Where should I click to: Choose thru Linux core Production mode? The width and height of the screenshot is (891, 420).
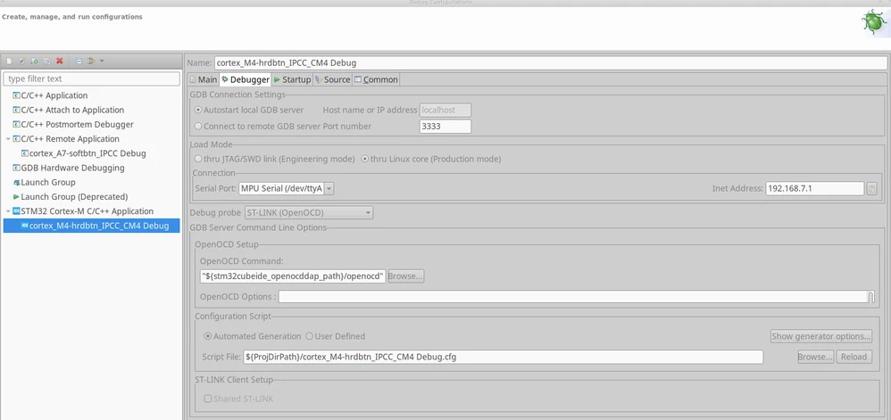tap(431, 159)
